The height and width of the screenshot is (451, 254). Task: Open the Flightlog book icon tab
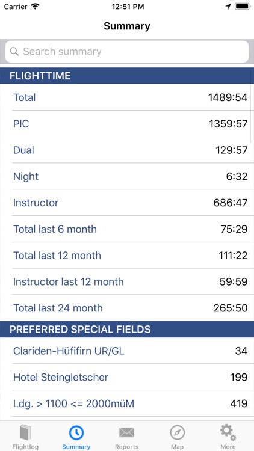25,433
